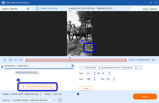Click source filename received_697...87923789.mp4
Viewport: 159px width, 103px height.
[x=82, y=8]
